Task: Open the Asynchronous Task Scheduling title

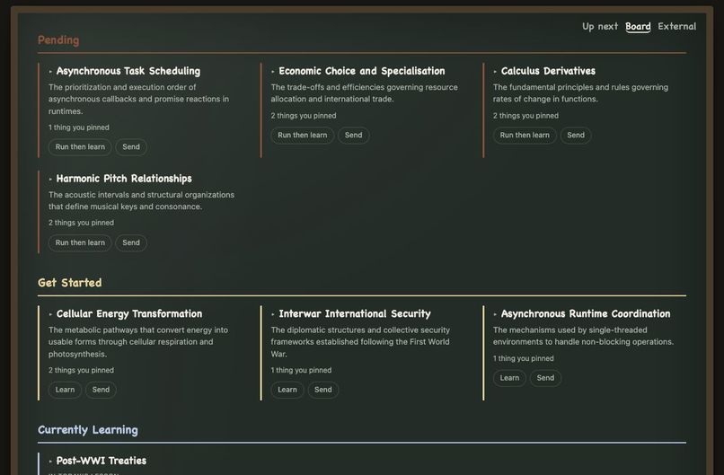Action: [x=128, y=71]
